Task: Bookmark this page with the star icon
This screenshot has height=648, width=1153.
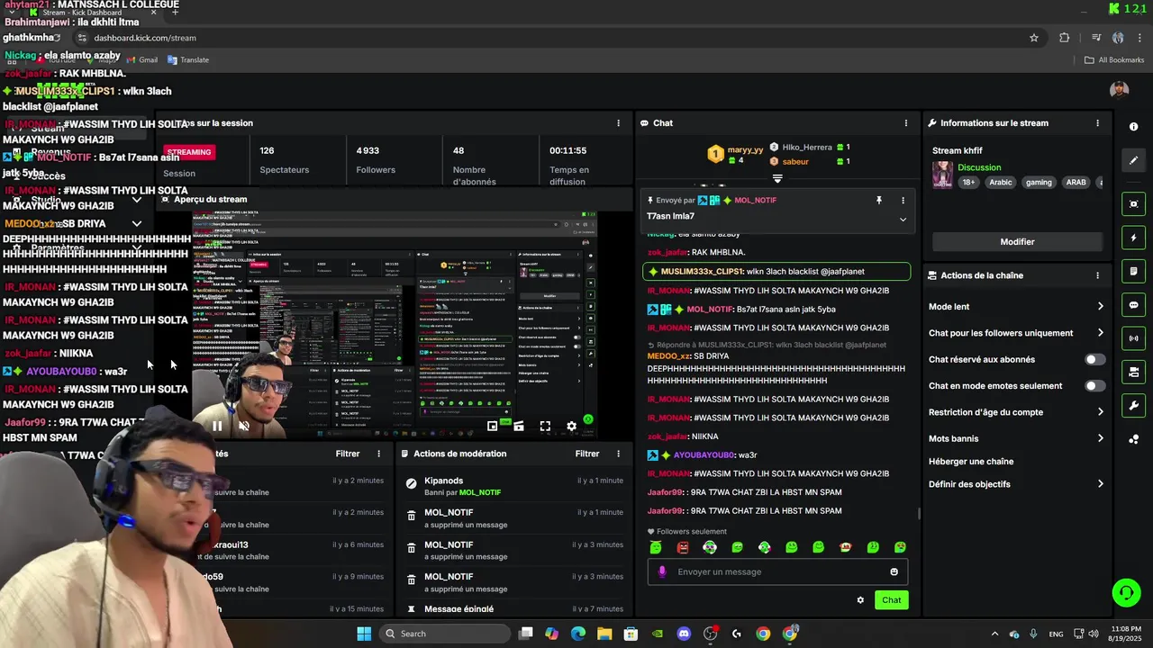Action: pyautogui.click(x=1034, y=38)
